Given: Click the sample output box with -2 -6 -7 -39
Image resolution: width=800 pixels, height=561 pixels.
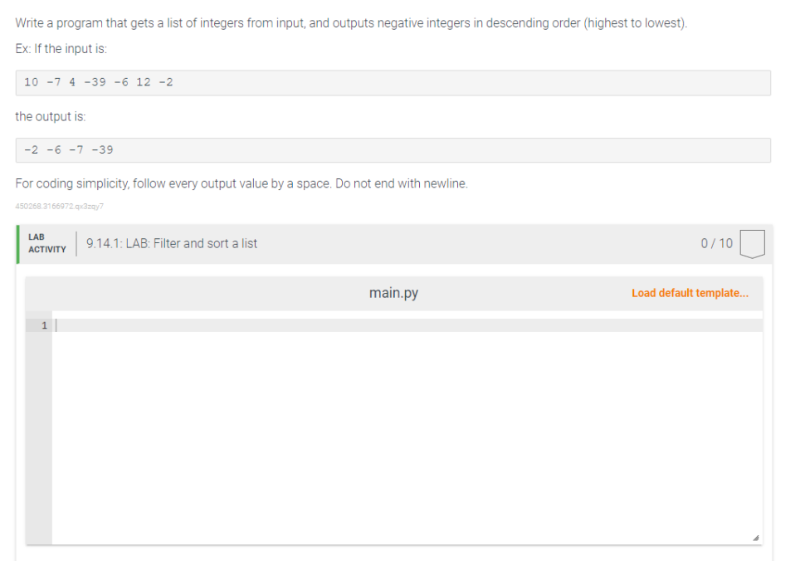Looking at the screenshot, I should click(x=393, y=150).
